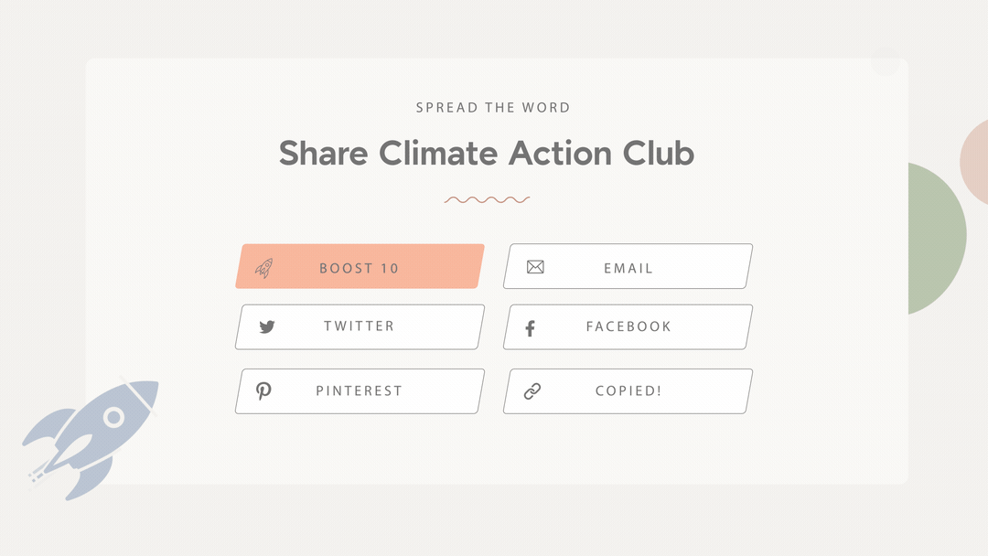
Task: Share on FACEBOOK button label
Action: tap(628, 326)
